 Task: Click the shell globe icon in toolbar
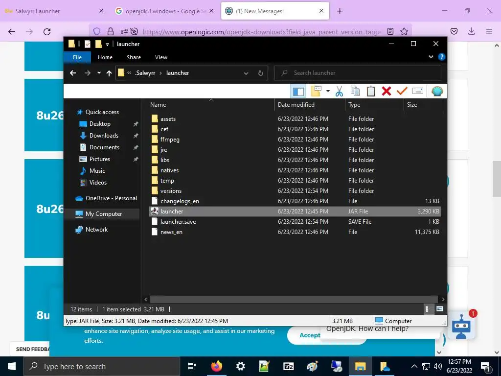click(x=437, y=91)
